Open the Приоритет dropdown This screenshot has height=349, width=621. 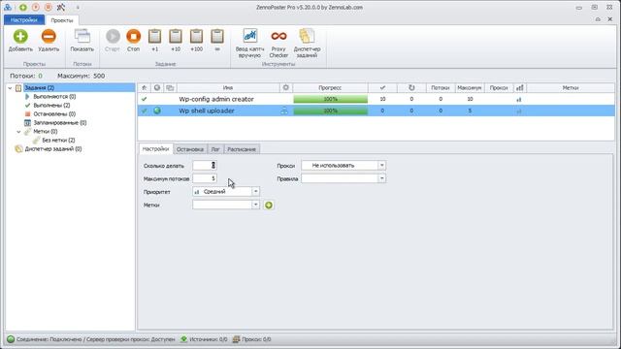(255, 192)
